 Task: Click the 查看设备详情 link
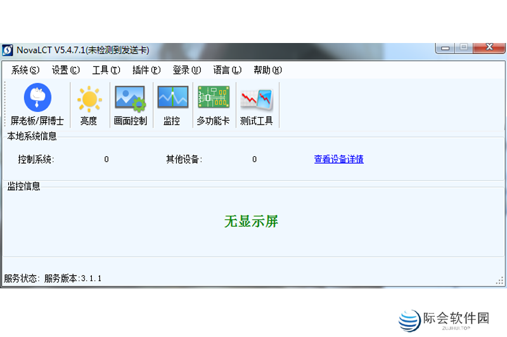339,159
